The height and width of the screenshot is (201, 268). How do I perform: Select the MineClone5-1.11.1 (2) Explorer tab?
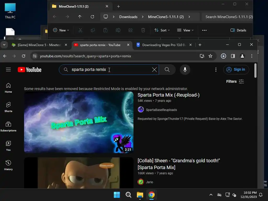[80, 7]
